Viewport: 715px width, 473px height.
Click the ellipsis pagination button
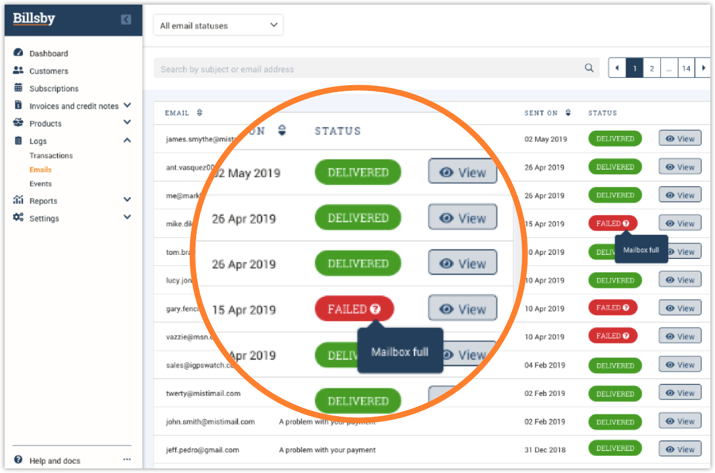point(669,68)
